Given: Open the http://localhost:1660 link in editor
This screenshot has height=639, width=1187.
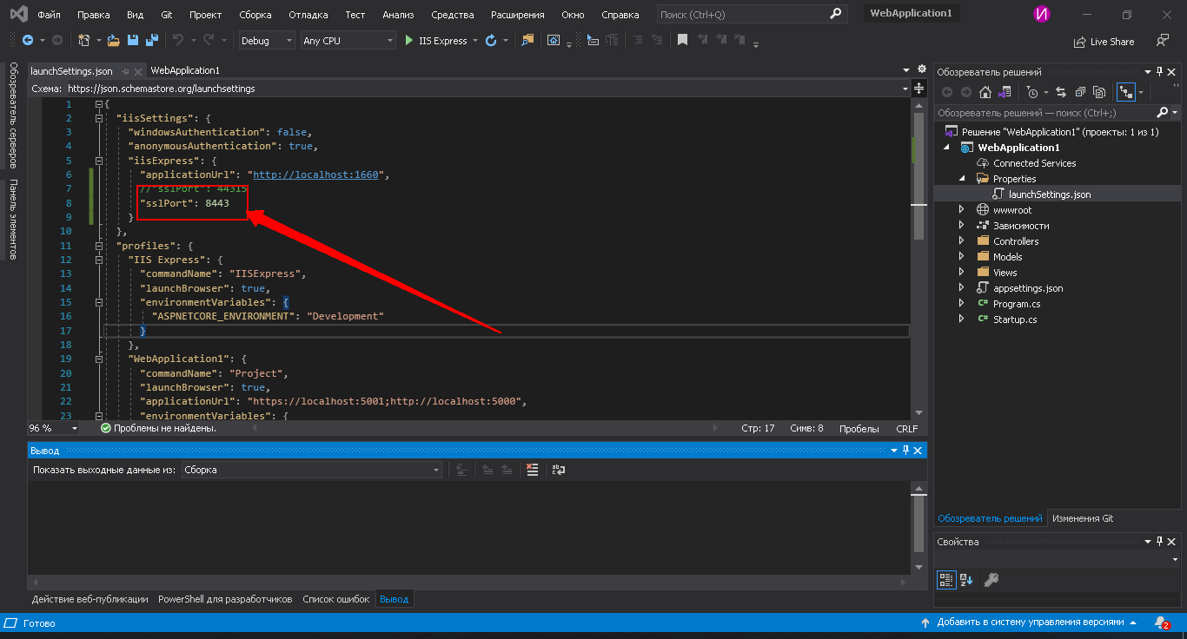Looking at the screenshot, I should (315, 175).
